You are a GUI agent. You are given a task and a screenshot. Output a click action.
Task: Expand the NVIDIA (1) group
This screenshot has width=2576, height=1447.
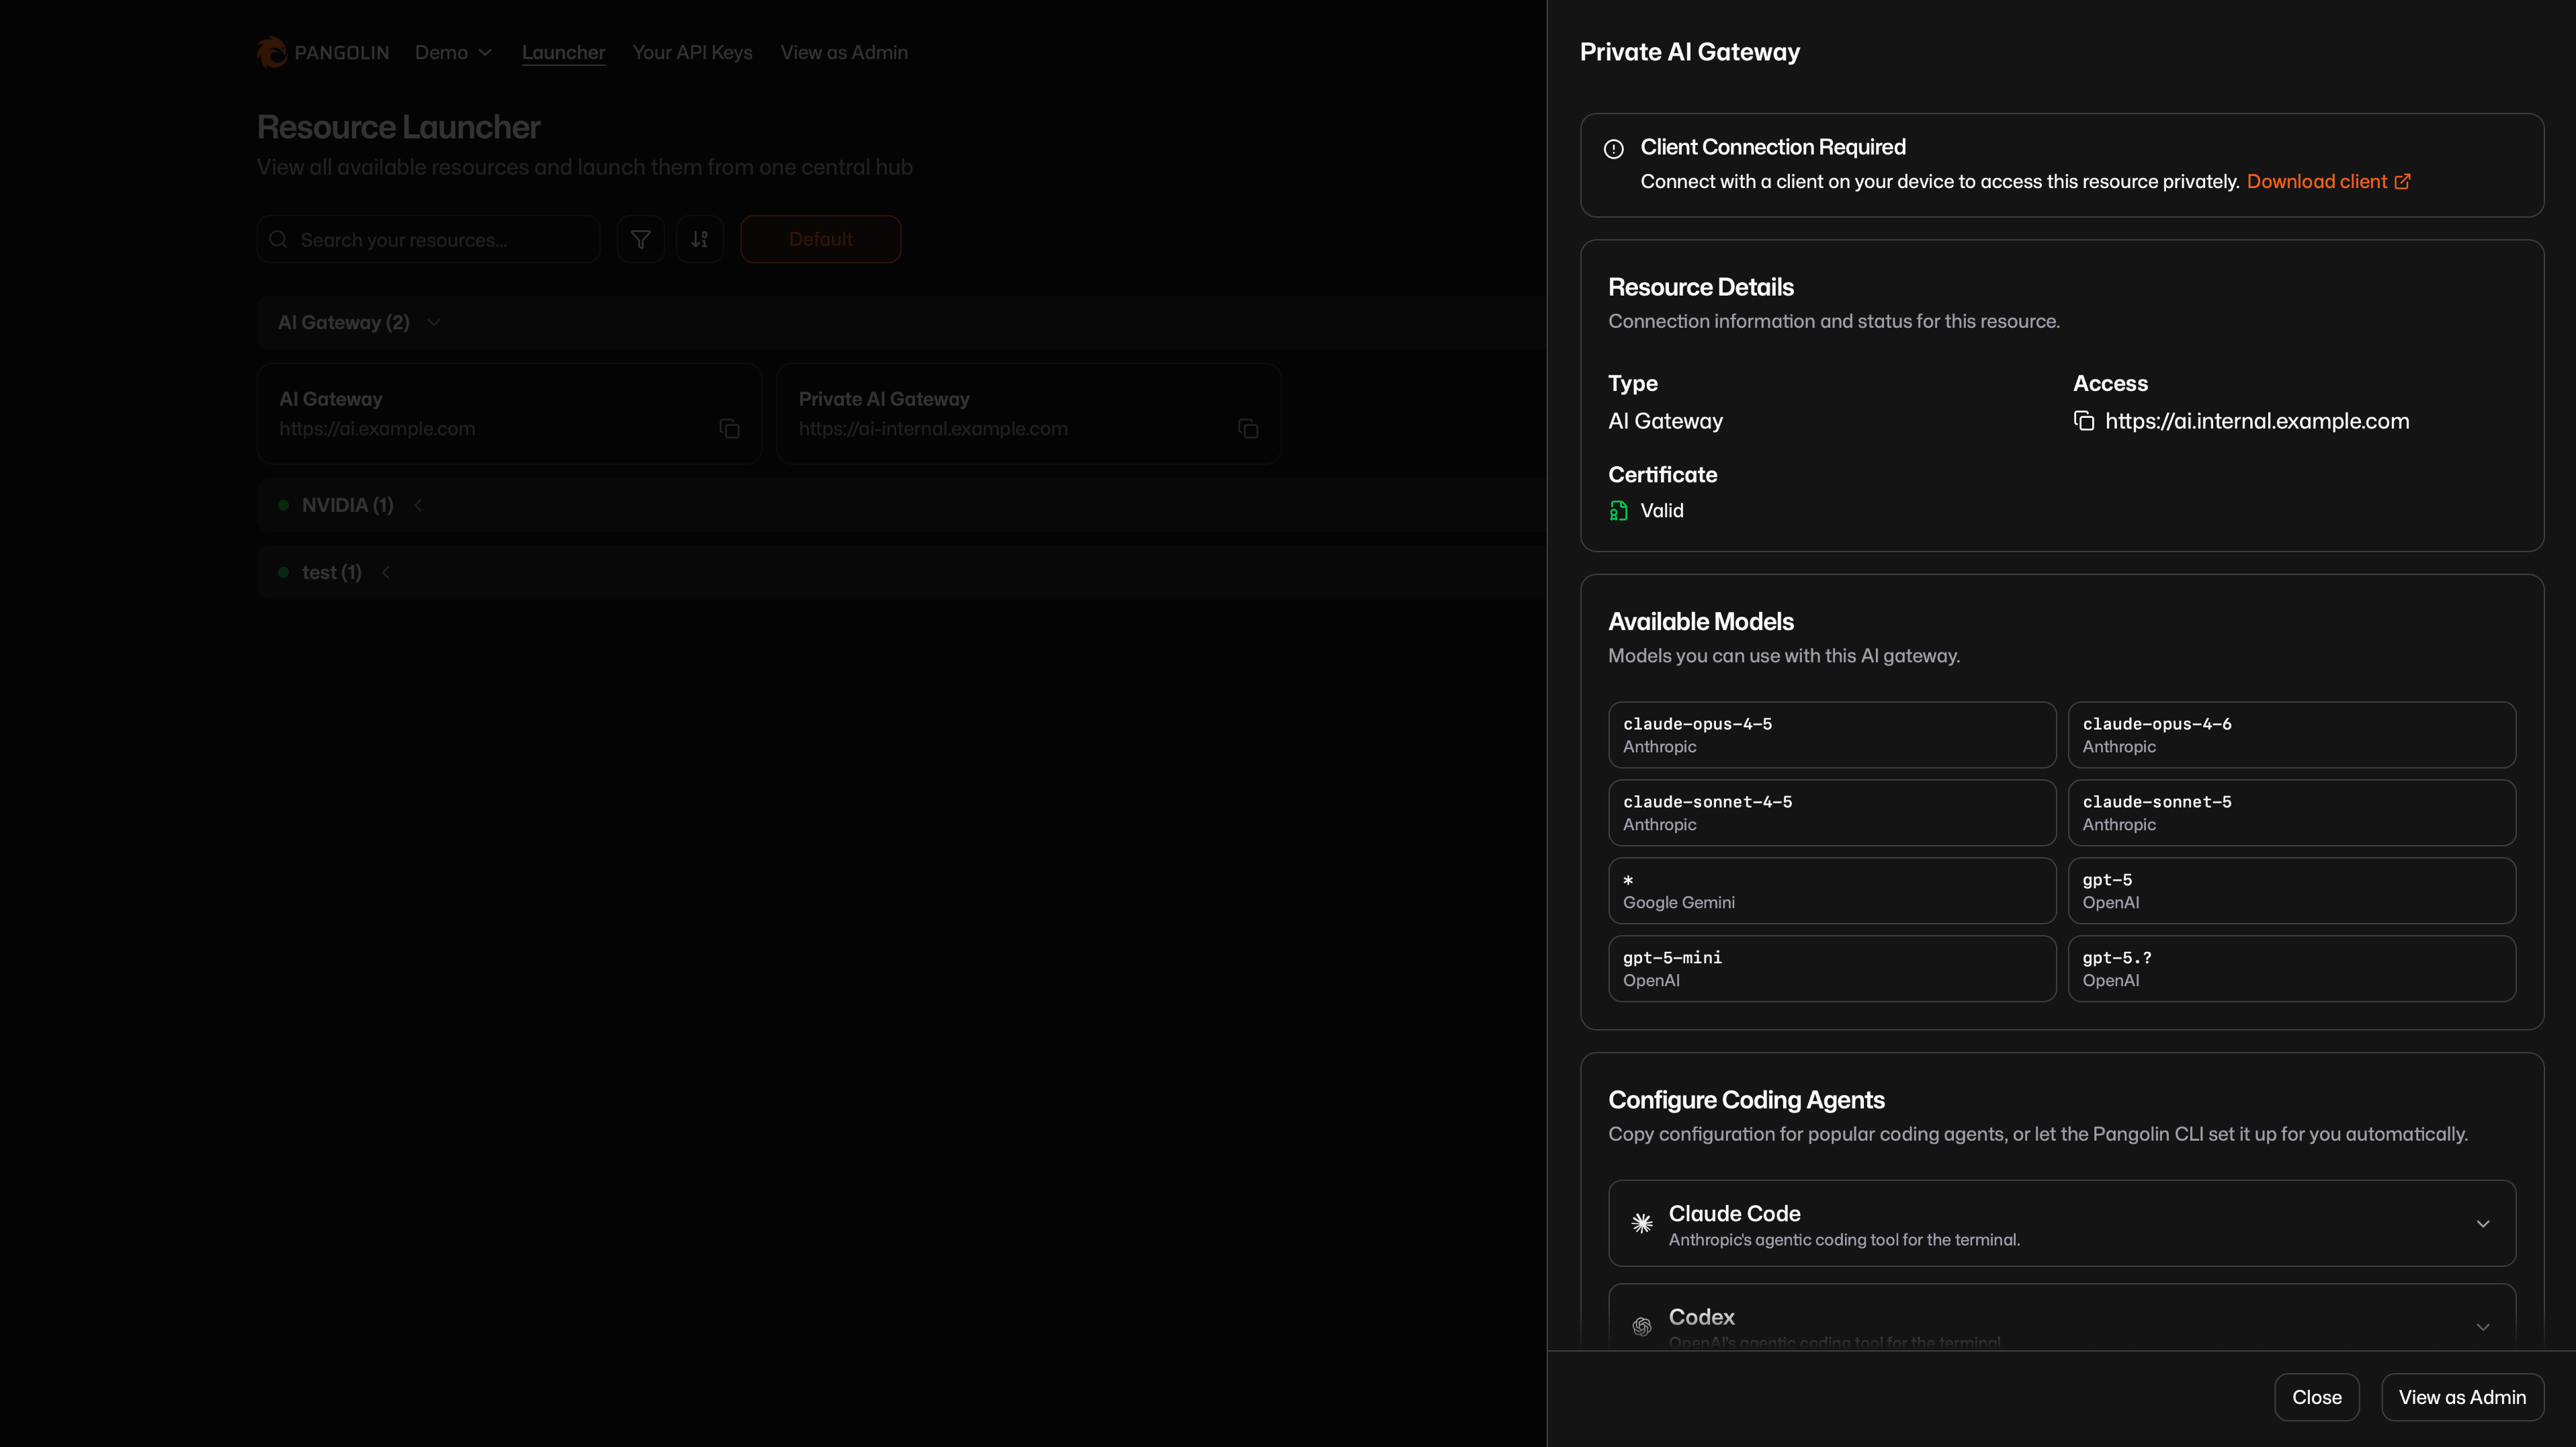418,505
